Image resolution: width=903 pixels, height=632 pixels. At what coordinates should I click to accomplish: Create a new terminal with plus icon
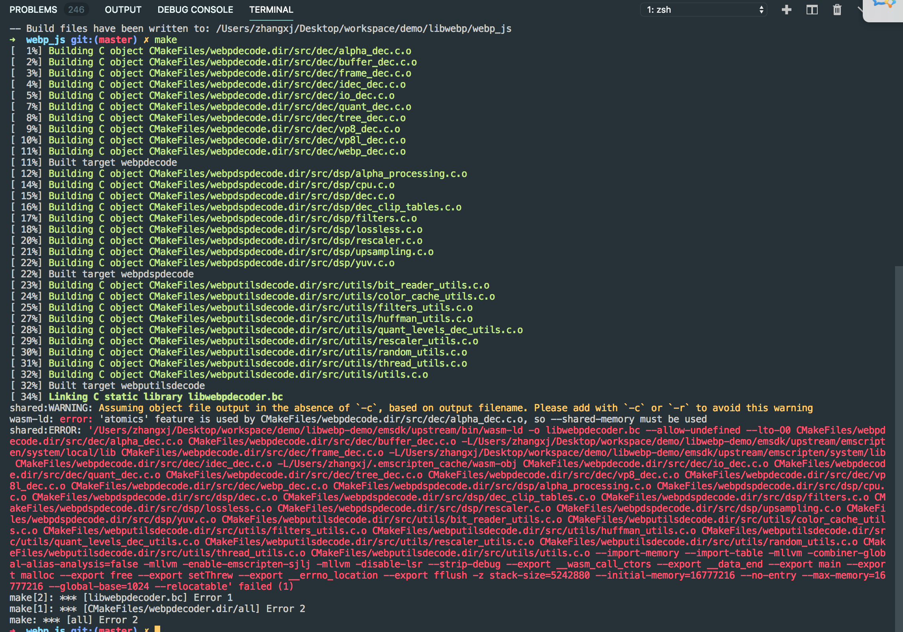point(786,10)
